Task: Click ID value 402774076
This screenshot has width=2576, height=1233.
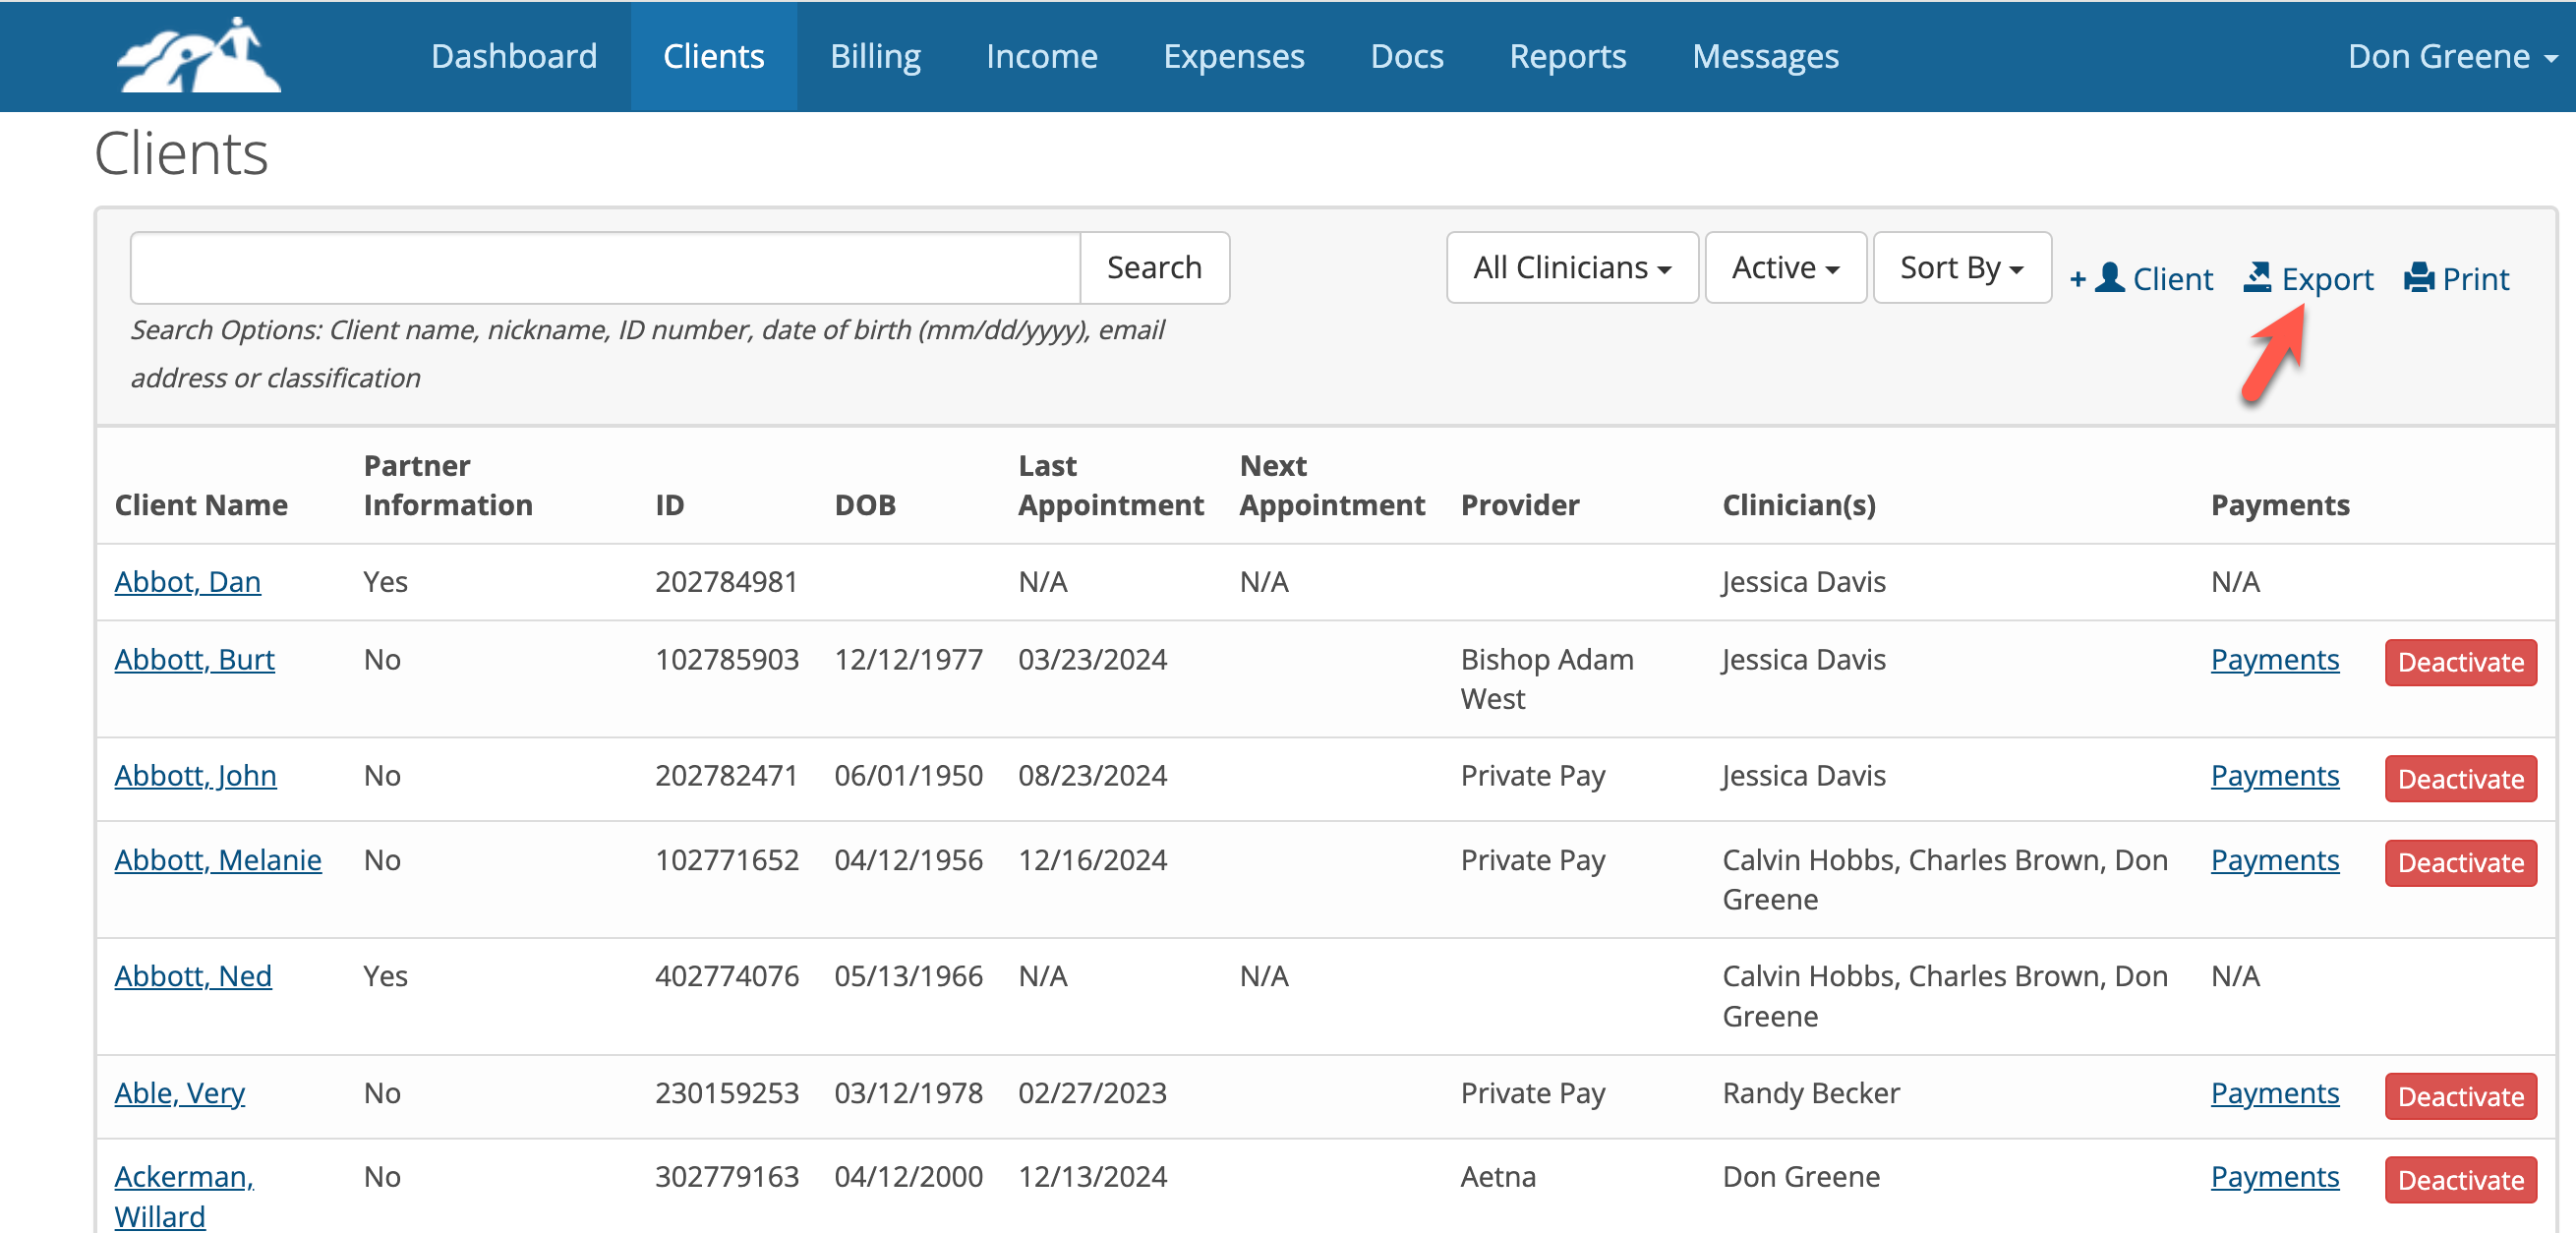Action: click(726, 976)
